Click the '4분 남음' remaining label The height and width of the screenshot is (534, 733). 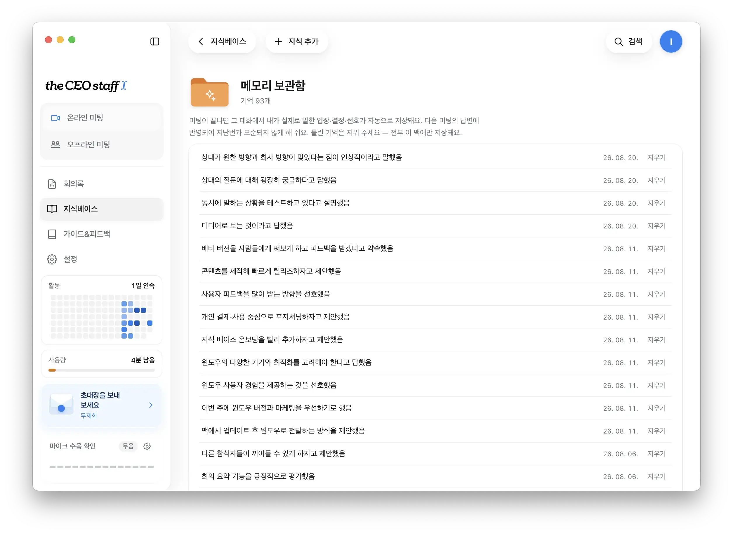point(143,360)
